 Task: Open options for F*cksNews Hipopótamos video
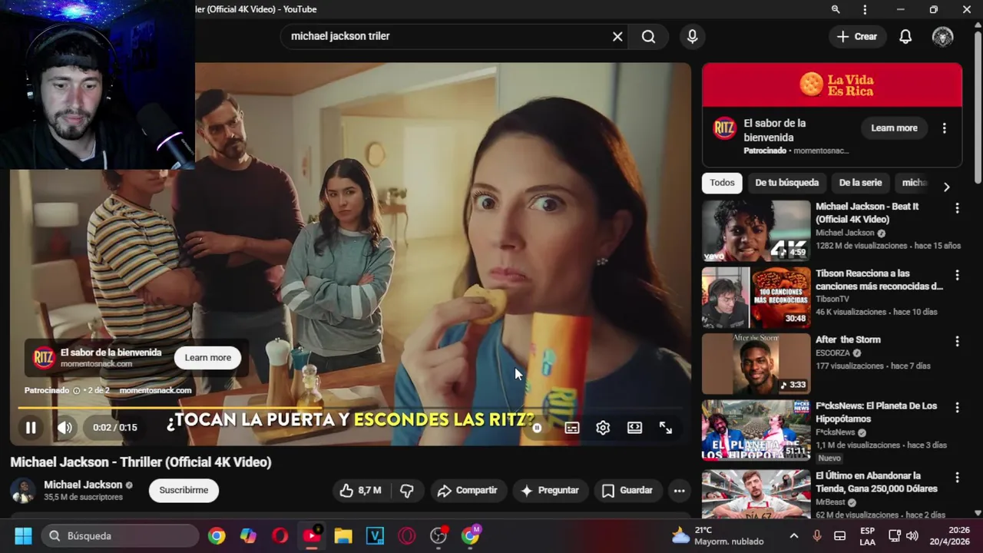tap(957, 407)
